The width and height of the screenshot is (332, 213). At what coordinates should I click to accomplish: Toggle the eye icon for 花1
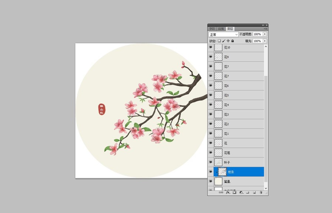click(211, 134)
